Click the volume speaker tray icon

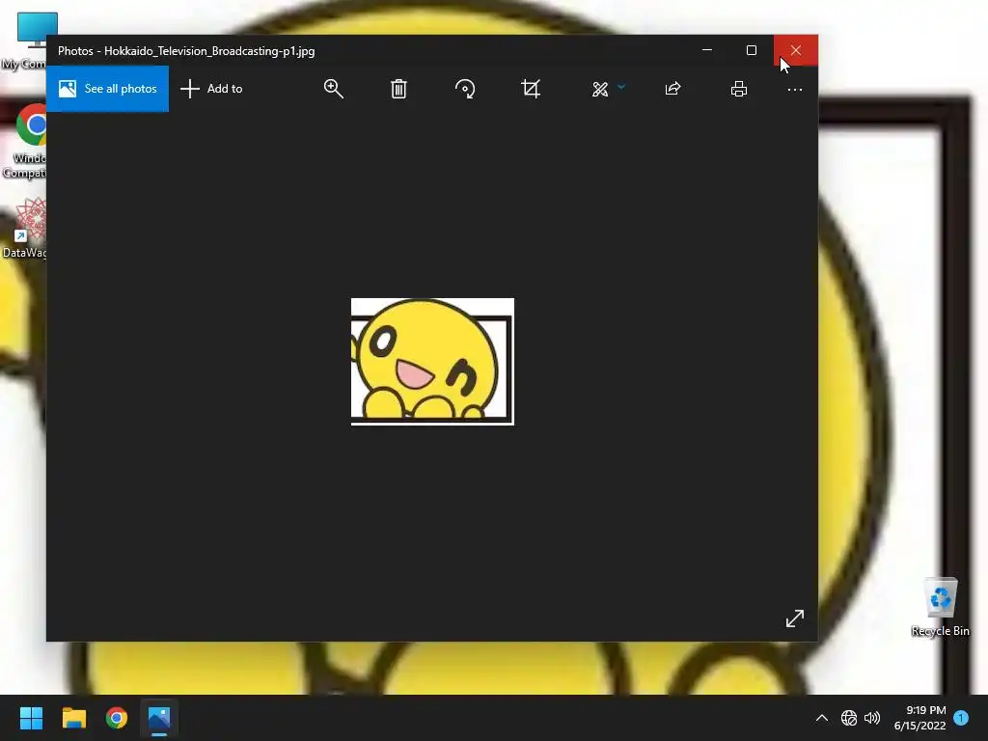tap(872, 718)
